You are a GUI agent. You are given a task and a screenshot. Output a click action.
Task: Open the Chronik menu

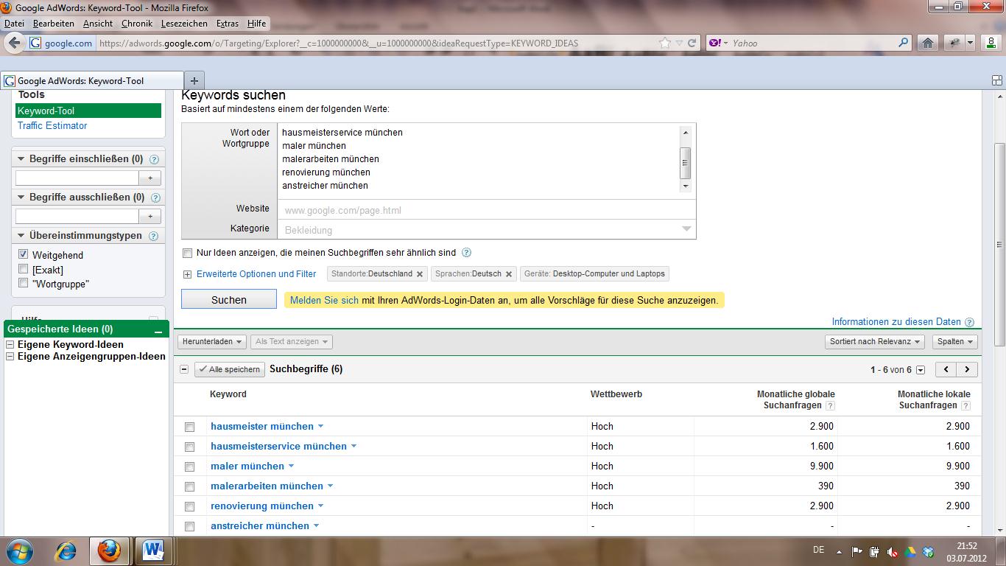(137, 24)
